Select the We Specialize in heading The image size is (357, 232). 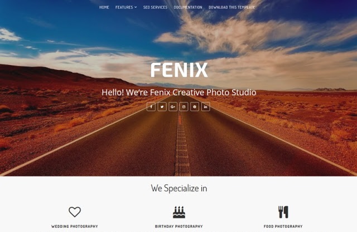pos(179,189)
